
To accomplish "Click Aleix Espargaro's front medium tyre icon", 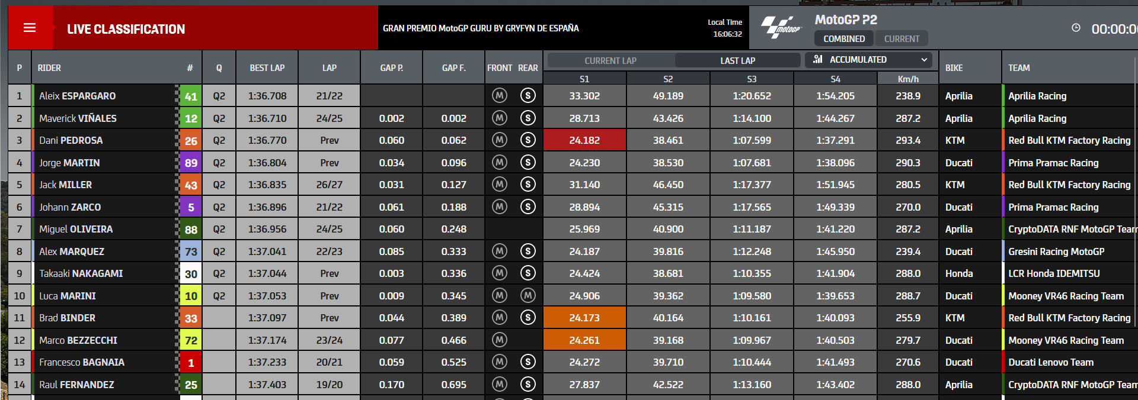I will point(500,95).
